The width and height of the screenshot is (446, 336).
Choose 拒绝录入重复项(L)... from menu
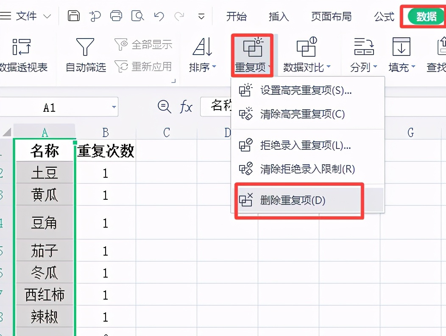308,146
